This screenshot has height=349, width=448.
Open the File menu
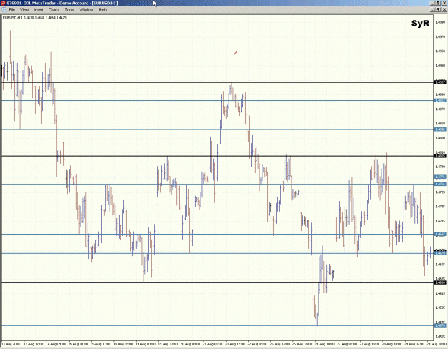point(12,10)
